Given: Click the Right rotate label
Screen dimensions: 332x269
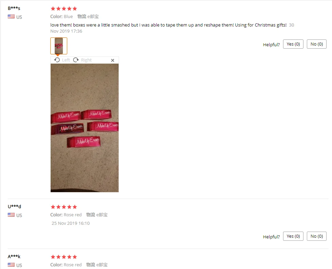Looking at the screenshot, I should coord(86,60).
